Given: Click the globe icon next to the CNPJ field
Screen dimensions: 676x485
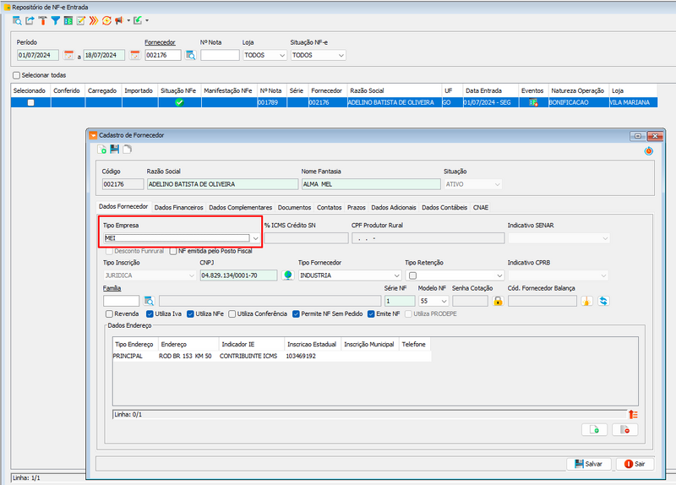Looking at the screenshot, I should 288,275.
